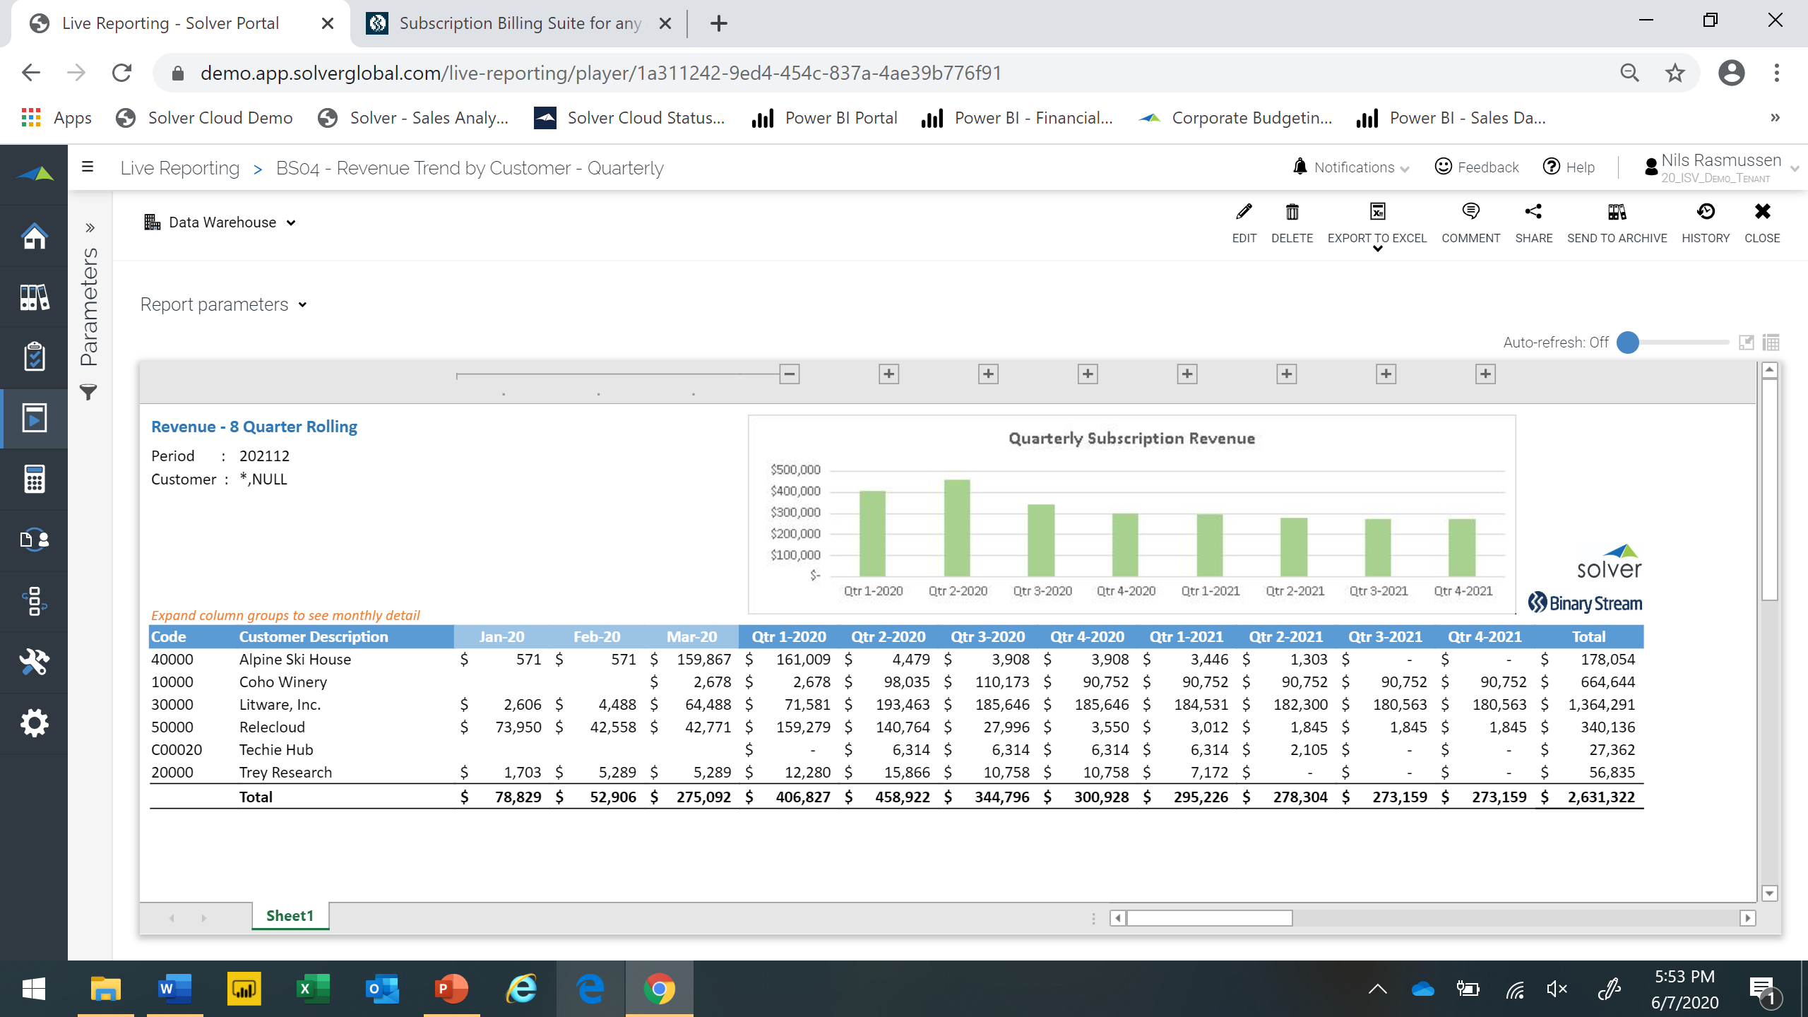Open report History
Viewport: 1808px width, 1017px height.
click(1706, 212)
